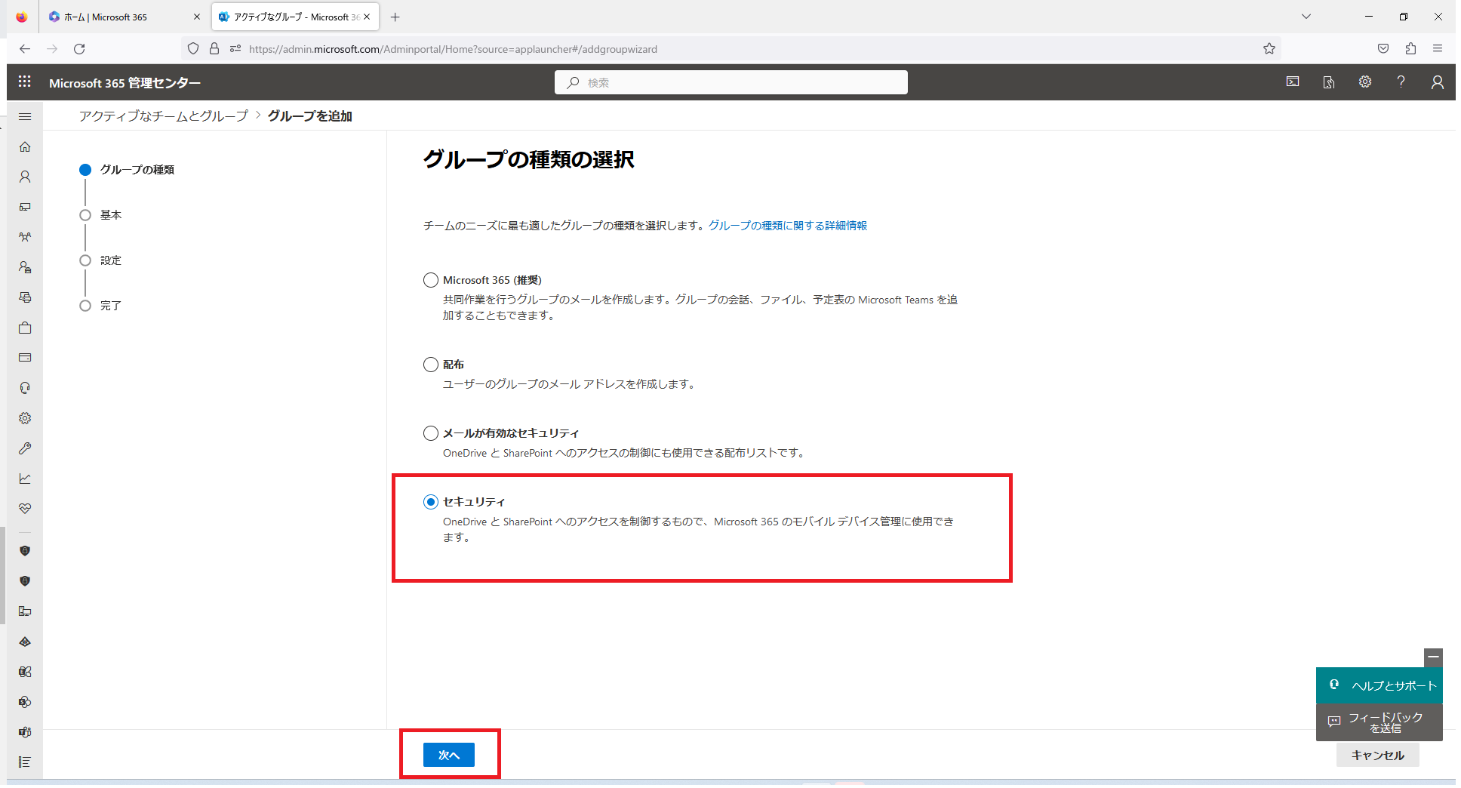Click the キャンセル button
The image size is (1461, 788).
coord(1378,755)
